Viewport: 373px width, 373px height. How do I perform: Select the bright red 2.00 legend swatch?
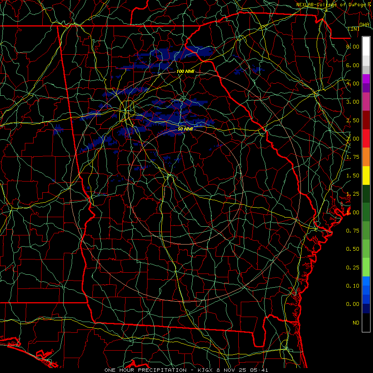pyautogui.click(x=366, y=138)
